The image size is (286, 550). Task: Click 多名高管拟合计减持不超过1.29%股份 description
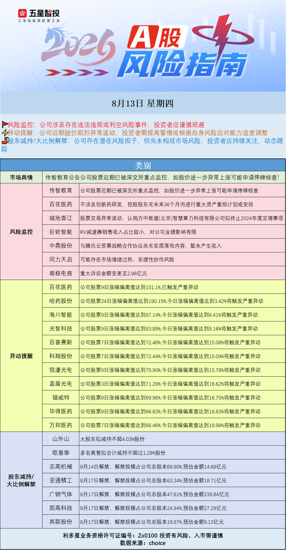click(x=123, y=453)
